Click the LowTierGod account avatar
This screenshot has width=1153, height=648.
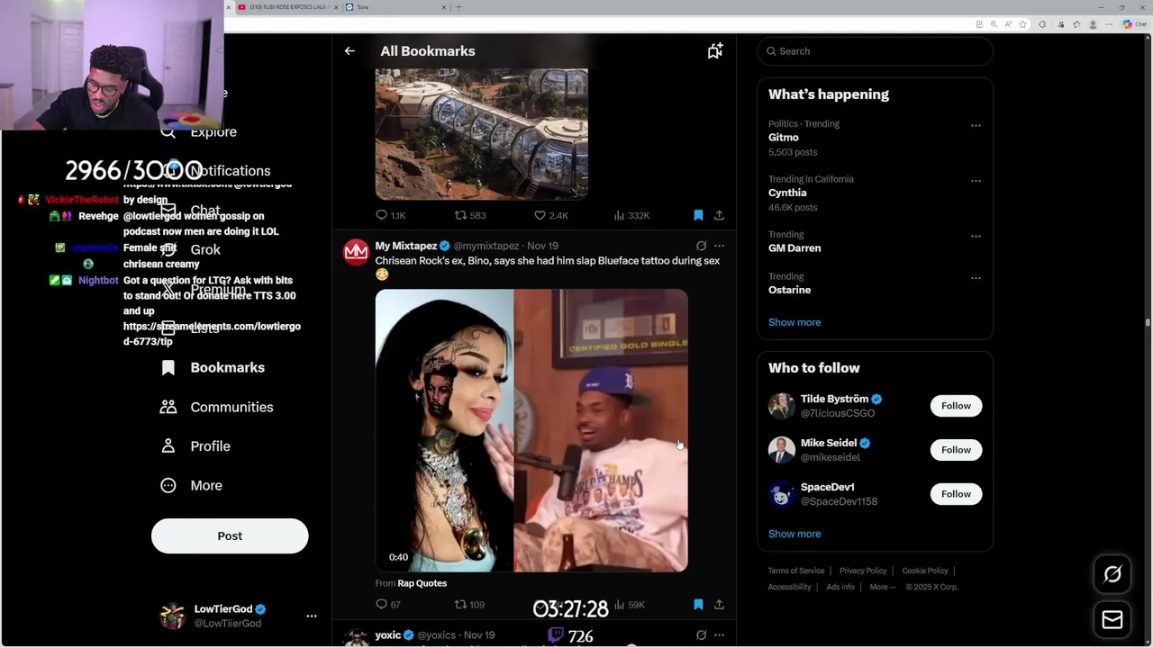172,616
